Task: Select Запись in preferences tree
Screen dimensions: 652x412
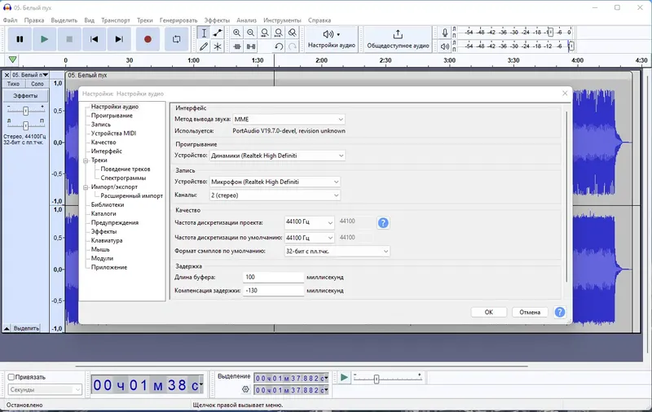Action: pos(101,125)
